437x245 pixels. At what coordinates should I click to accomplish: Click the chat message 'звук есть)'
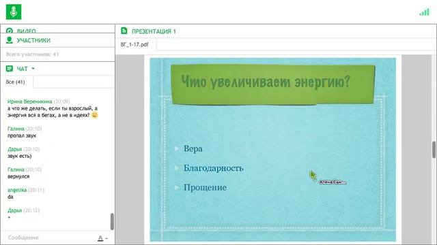[x=20, y=156]
